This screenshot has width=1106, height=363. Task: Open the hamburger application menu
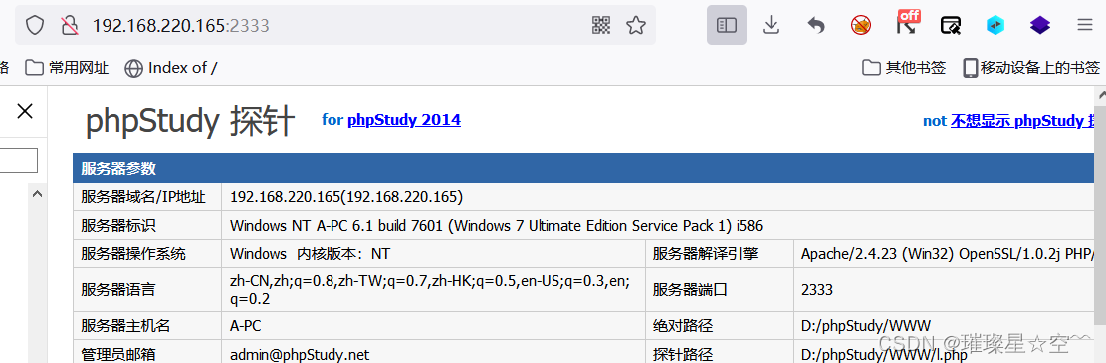coord(1085,26)
